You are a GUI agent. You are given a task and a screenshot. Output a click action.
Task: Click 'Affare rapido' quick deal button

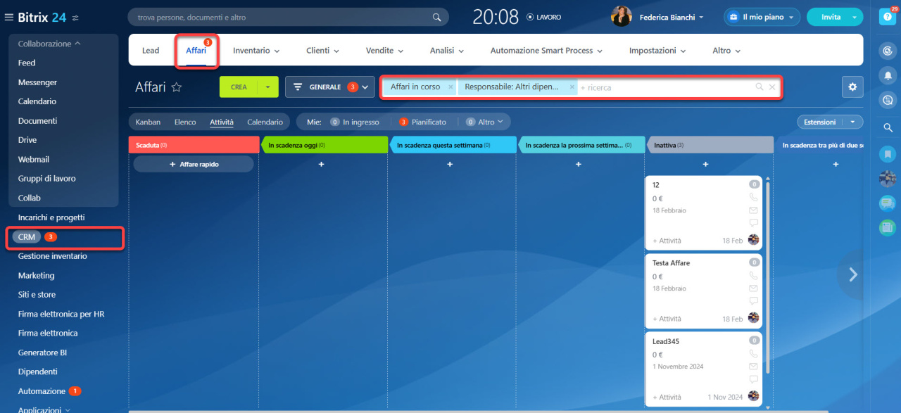click(x=194, y=164)
